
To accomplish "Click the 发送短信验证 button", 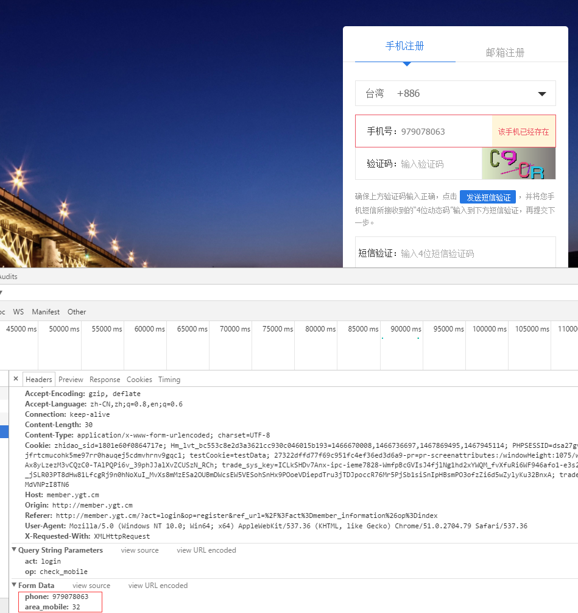I will (488, 197).
